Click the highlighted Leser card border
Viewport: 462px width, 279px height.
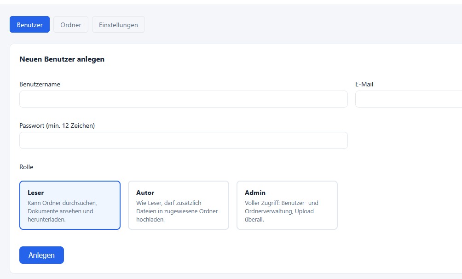click(x=70, y=181)
